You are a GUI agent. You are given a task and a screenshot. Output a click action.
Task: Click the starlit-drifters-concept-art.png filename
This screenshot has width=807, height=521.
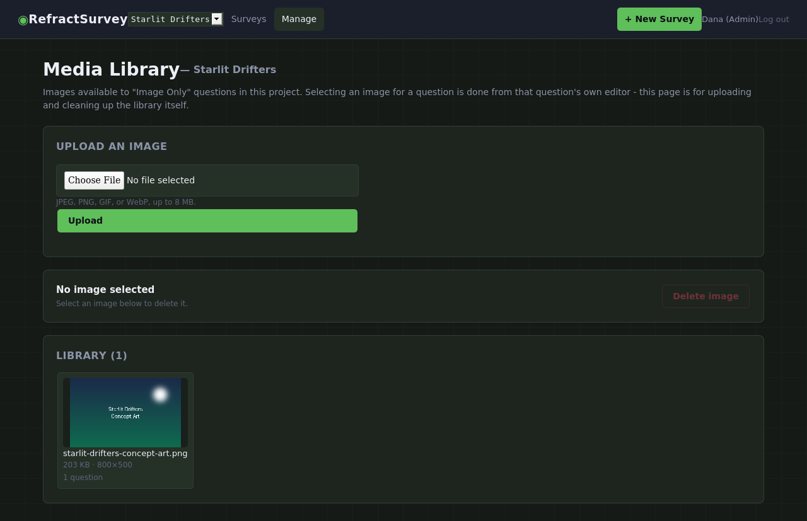[x=125, y=453]
